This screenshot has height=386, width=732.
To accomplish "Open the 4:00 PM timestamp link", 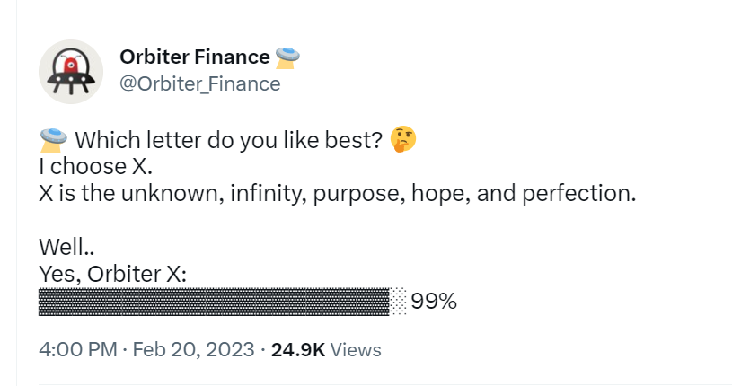I will [x=77, y=349].
